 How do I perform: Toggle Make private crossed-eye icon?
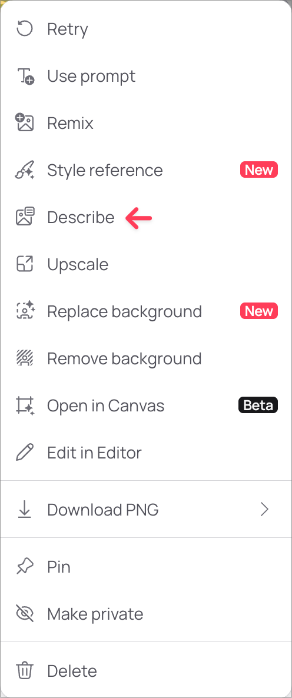point(25,614)
